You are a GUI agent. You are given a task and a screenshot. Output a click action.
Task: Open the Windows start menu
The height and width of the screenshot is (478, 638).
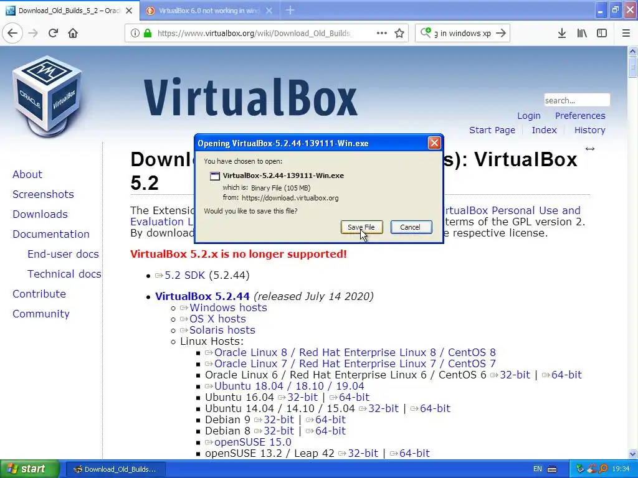pos(29,469)
